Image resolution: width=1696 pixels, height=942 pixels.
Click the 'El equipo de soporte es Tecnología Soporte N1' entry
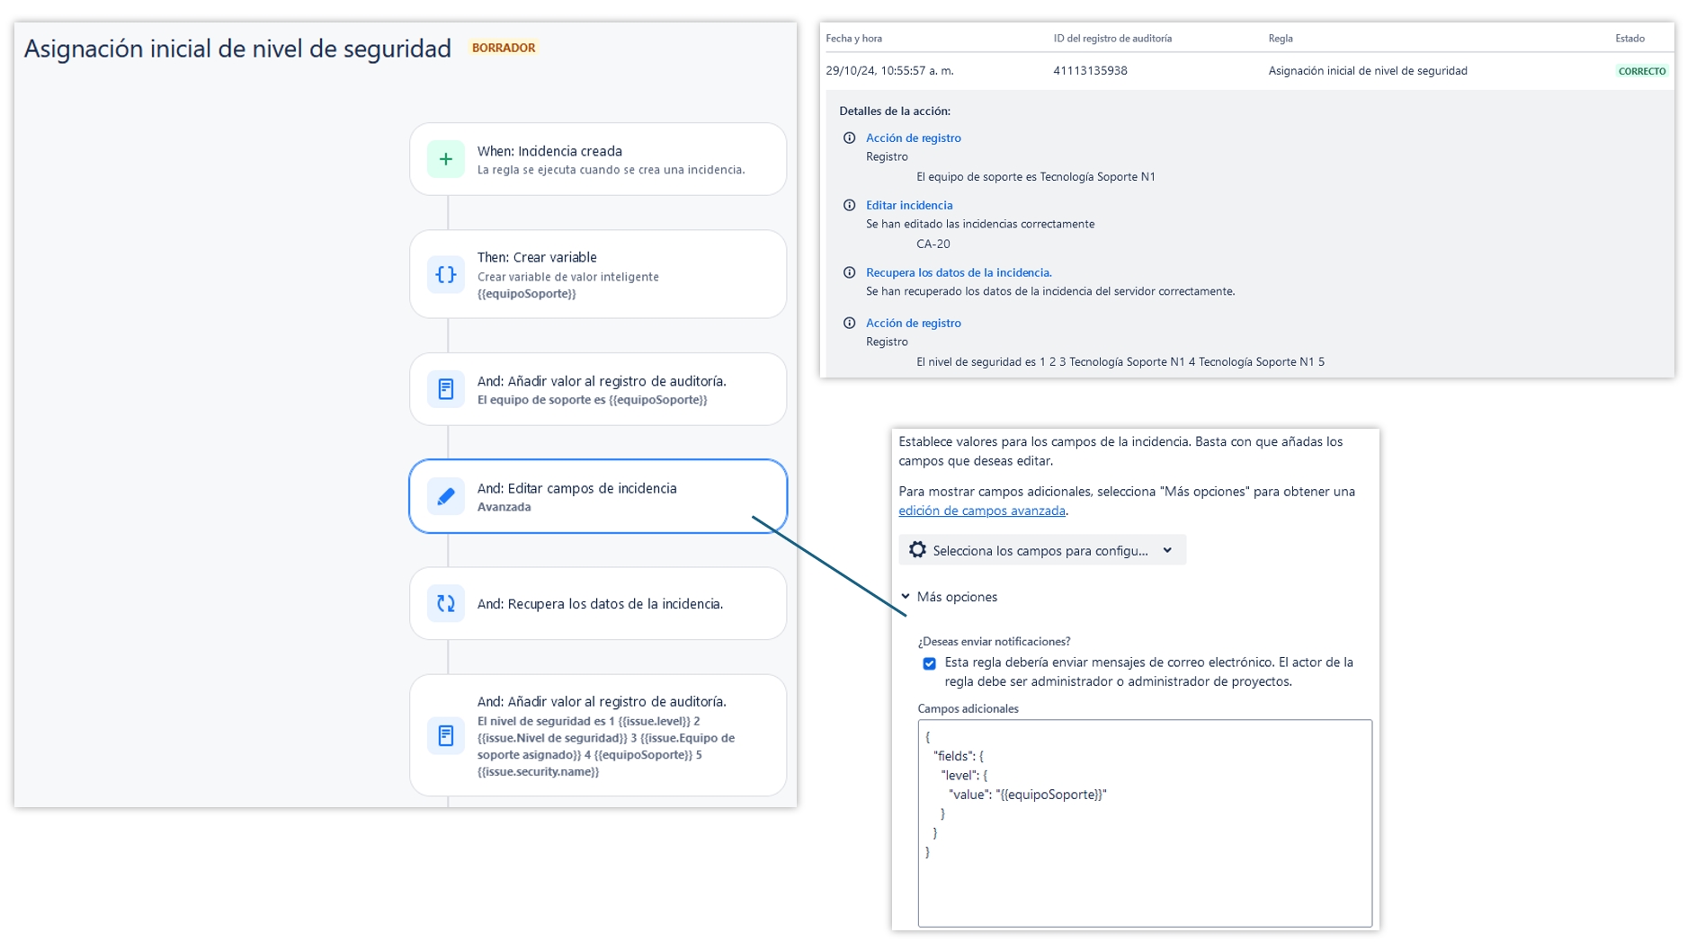pyautogui.click(x=1036, y=176)
